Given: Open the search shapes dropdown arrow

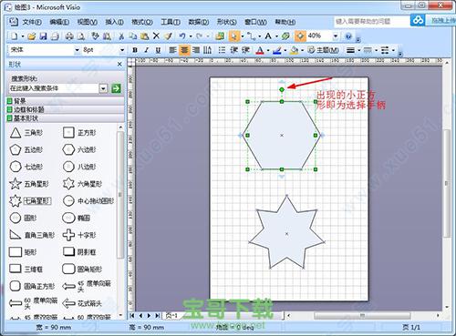Looking at the screenshot, I should point(103,88).
